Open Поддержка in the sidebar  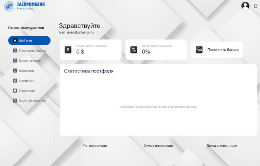24,91
